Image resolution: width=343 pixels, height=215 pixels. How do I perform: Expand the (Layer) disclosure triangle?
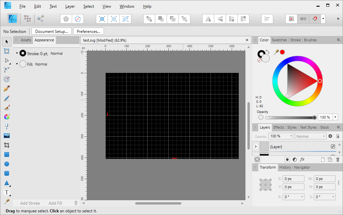pyautogui.click(x=256, y=146)
